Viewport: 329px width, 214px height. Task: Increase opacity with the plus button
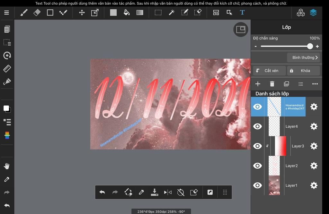[x=317, y=46]
